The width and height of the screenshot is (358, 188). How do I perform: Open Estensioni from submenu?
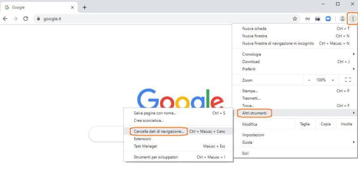[178, 139]
